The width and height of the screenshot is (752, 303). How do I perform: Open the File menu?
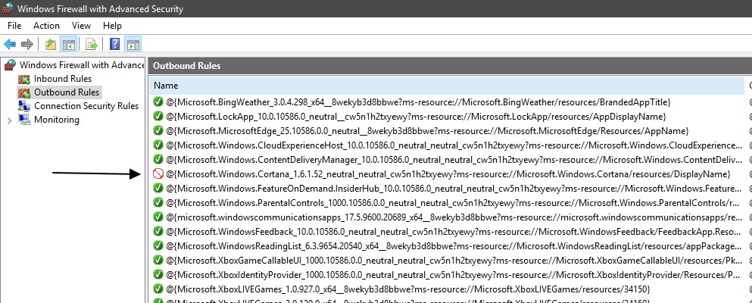tap(14, 26)
